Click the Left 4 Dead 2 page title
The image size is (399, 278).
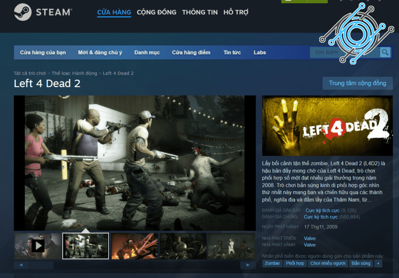pos(47,83)
